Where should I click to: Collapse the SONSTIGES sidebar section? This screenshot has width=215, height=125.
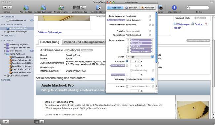2,17
